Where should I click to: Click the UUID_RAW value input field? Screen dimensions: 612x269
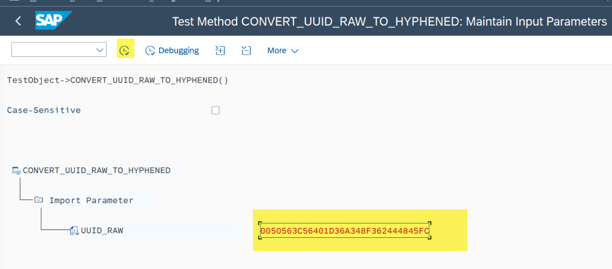pos(344,230)
